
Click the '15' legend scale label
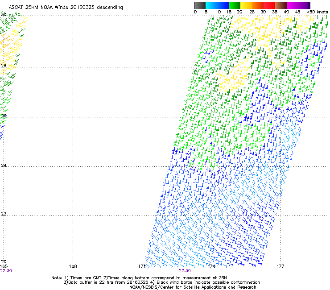(229, 12)
